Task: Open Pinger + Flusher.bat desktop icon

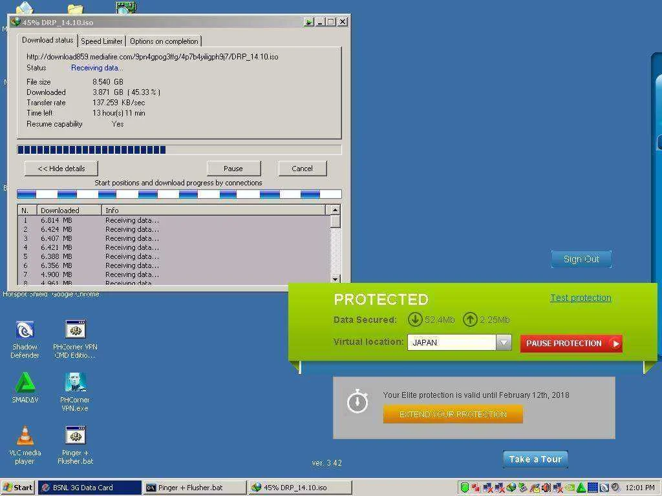Action: tap(75, 446)
